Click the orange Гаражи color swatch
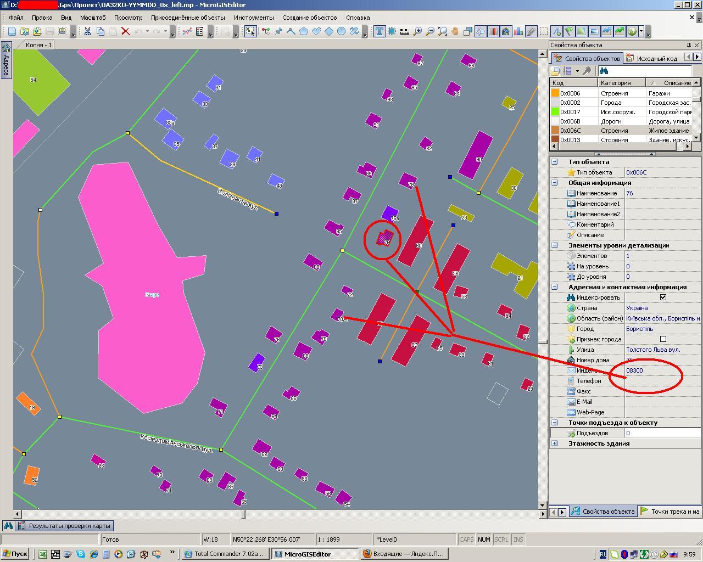The height and width of the screenshot is (562, 703). coord(555,93)
